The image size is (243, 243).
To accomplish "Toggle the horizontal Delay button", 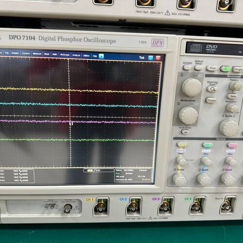I will [233, 96].
